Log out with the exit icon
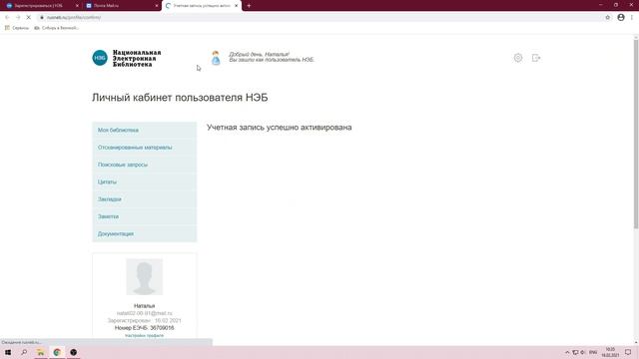 (536, 58)
